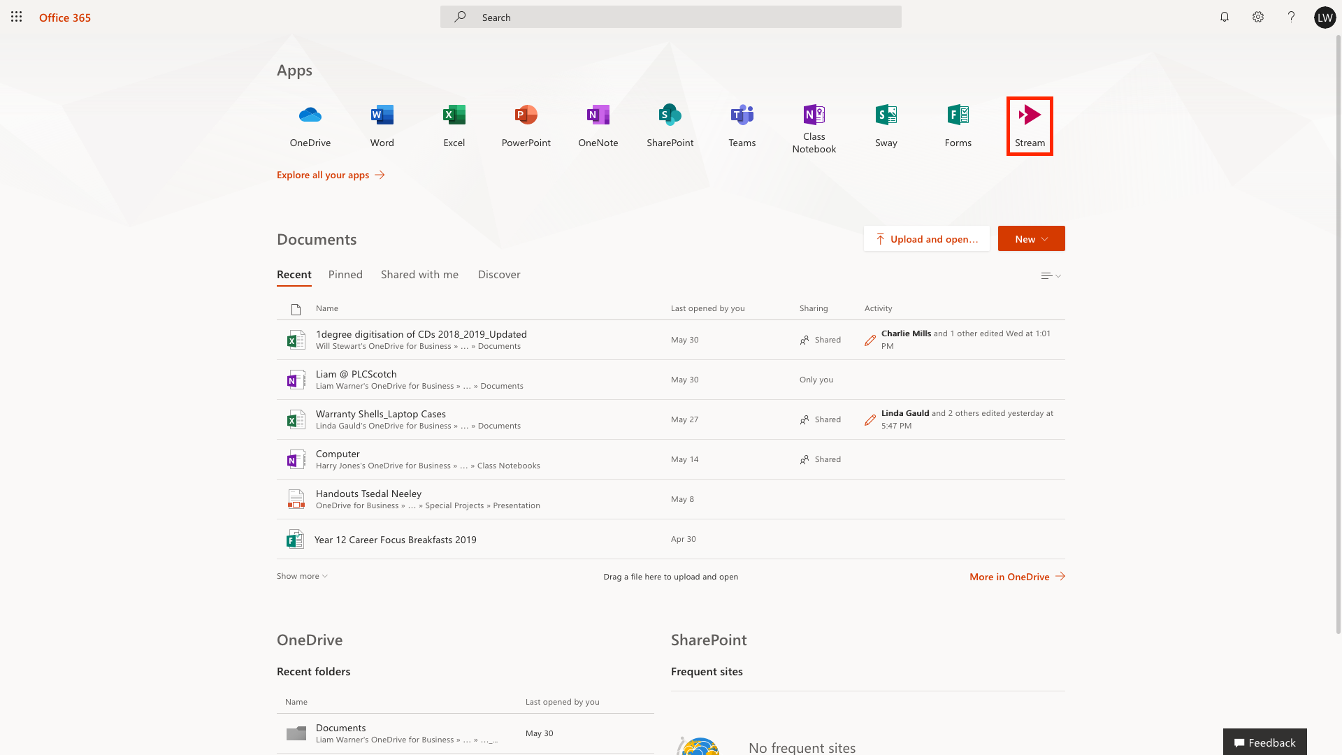Open Handouts Tsedal Neeley presentation
The width and height of the screenshot is (1342, 755).
368,494
